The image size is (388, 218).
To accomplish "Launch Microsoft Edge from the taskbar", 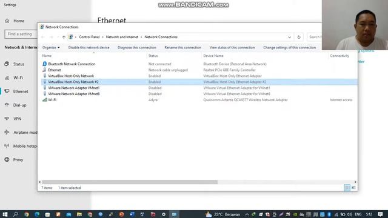I will coord(37,214).
